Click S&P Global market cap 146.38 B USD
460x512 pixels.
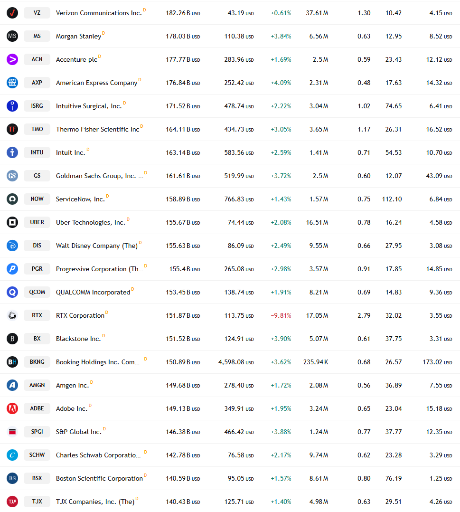[183, 432]
